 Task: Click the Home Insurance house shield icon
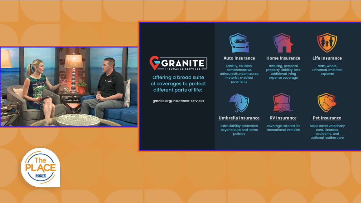point(283,43)
